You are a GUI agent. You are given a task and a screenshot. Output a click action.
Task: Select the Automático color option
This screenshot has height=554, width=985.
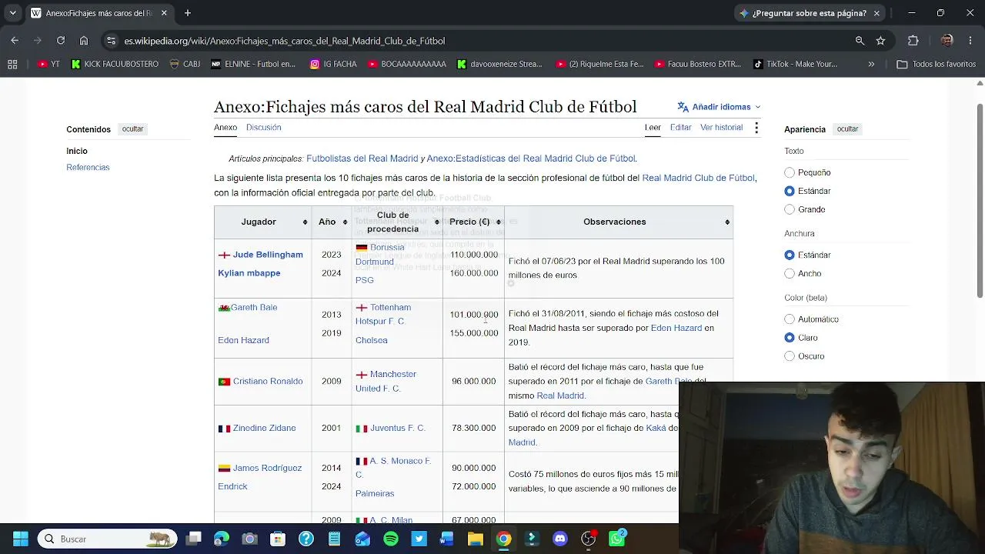790,319
